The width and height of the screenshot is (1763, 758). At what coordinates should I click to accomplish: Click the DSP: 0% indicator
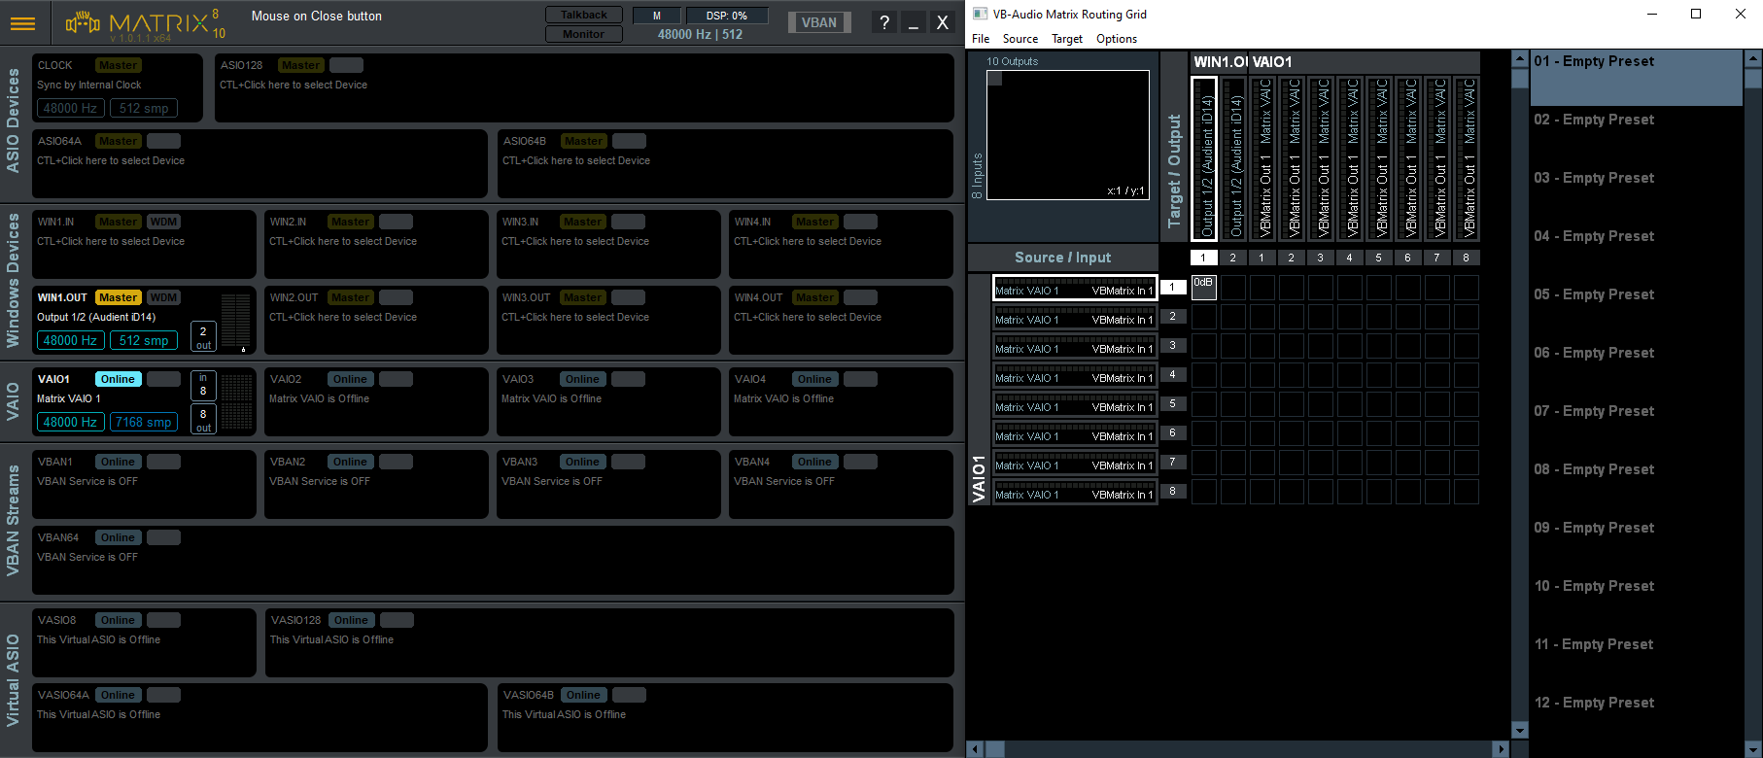tap(727, 16)
